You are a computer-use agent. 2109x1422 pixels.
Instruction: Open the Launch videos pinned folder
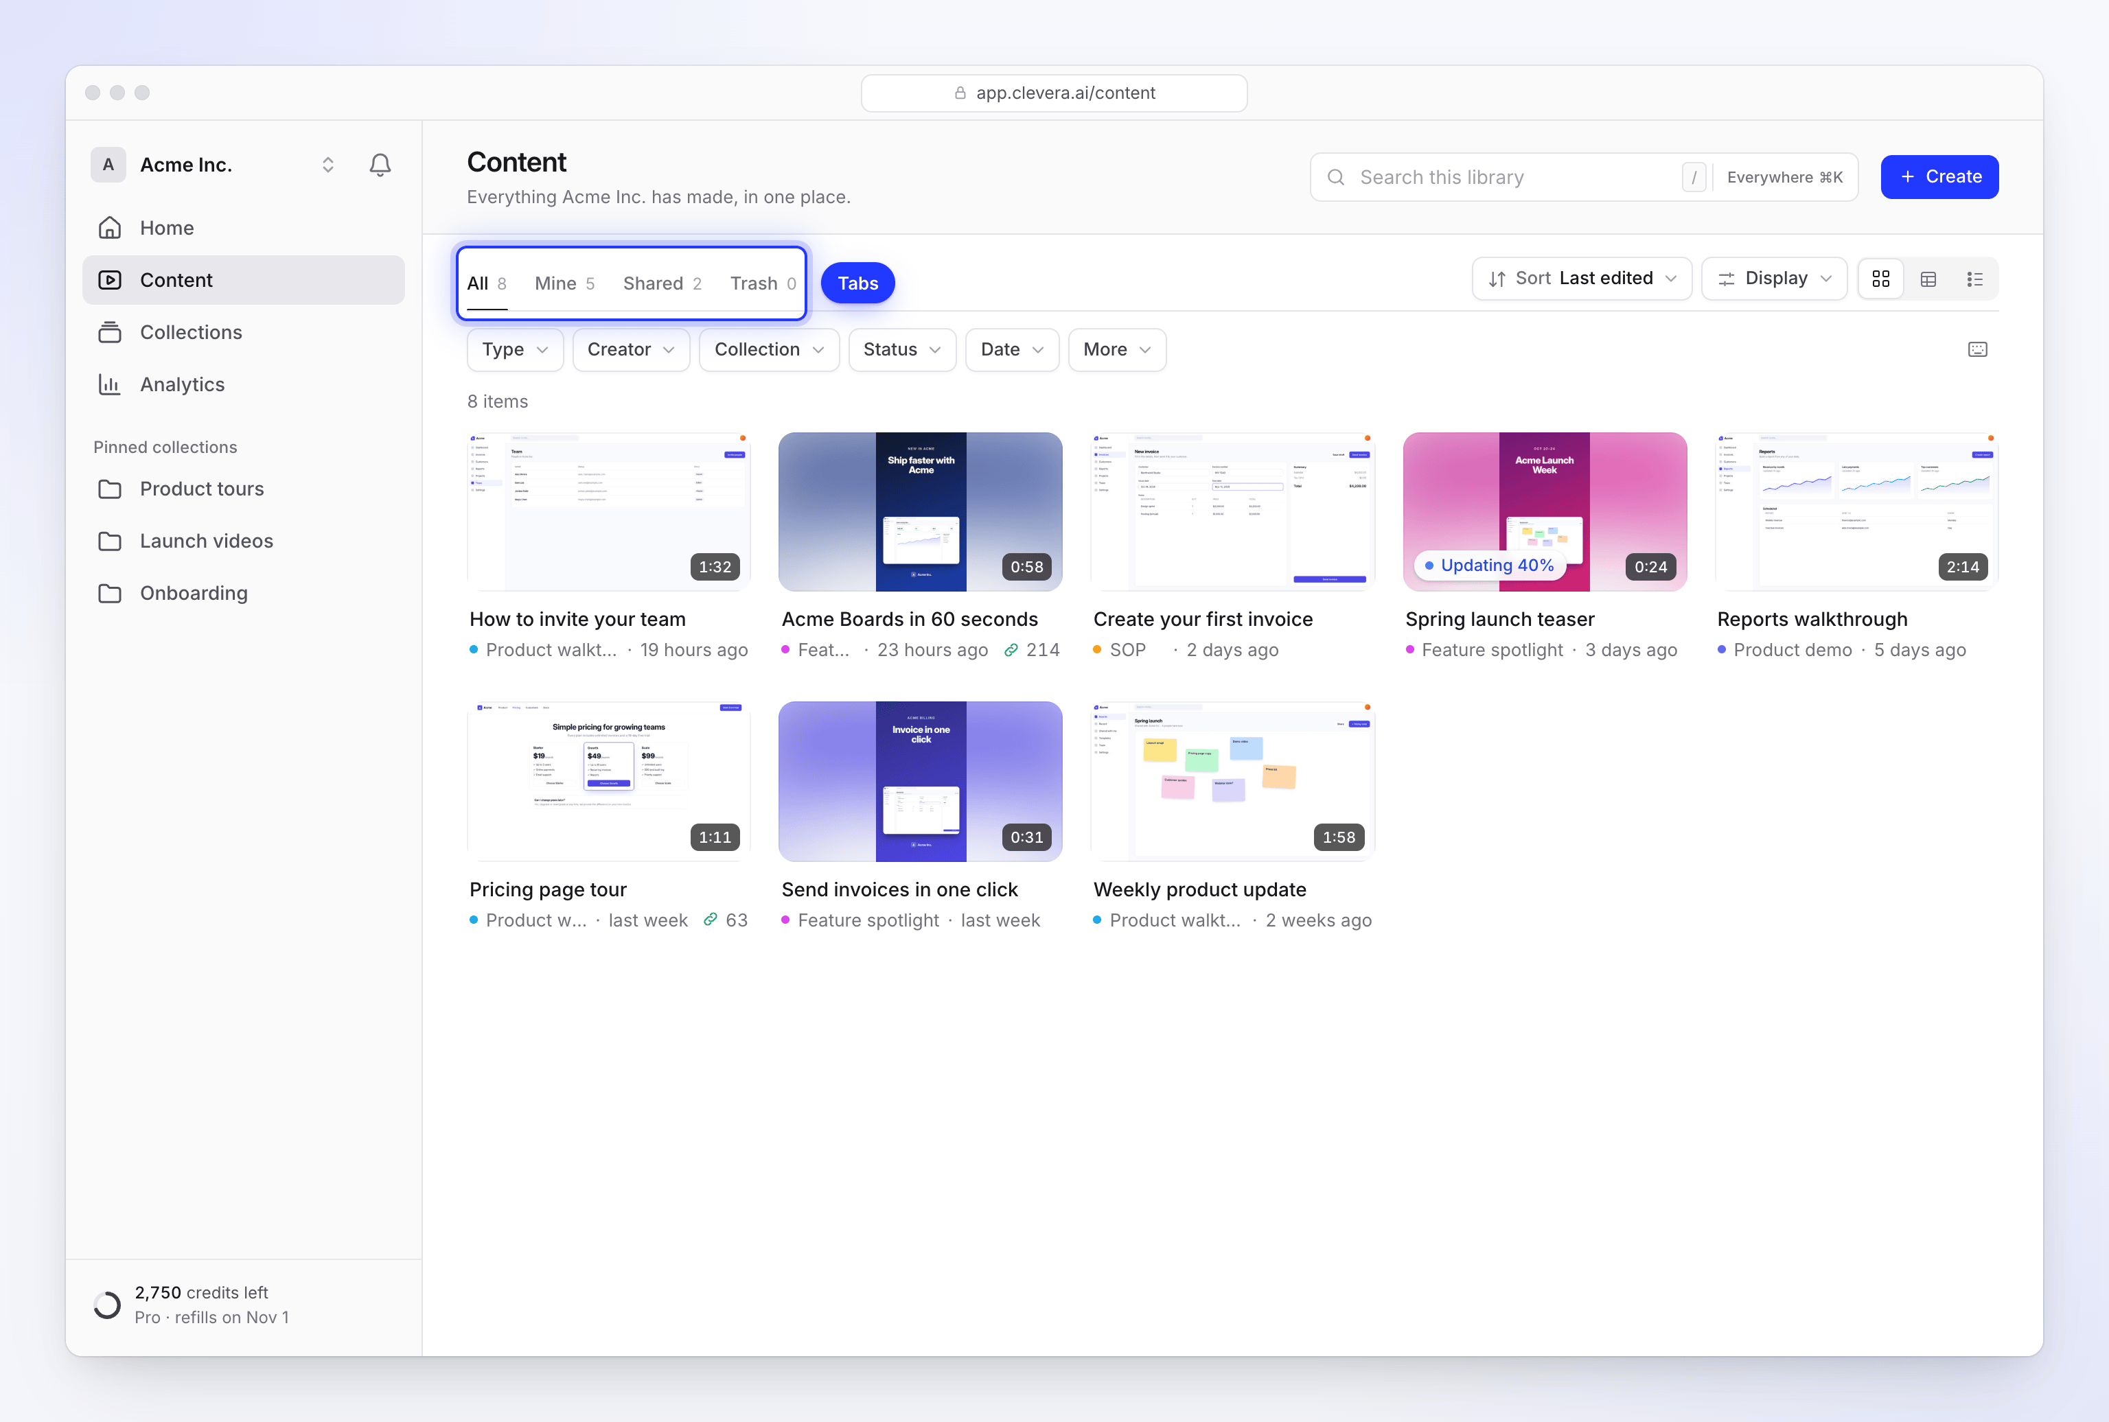click(x=243, y=541)
